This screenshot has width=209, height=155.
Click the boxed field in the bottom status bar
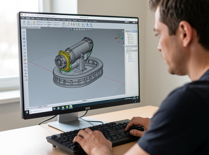40,107
